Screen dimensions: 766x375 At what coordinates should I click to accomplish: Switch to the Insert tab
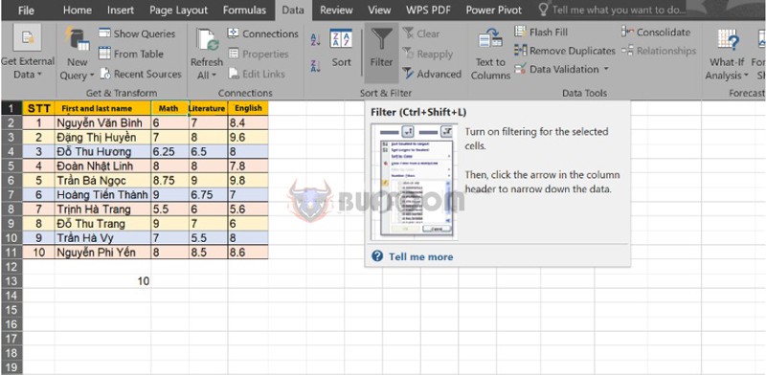[121, 10]
